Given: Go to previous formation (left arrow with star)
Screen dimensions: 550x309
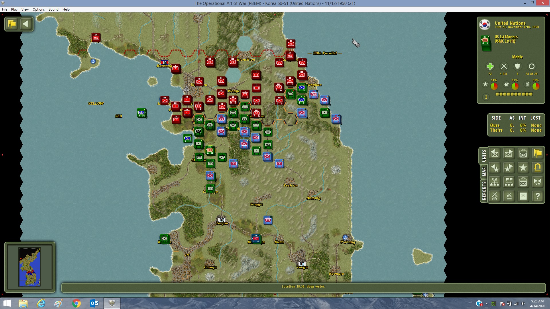Looking at the screenshot, I should [x=495, y=168].
